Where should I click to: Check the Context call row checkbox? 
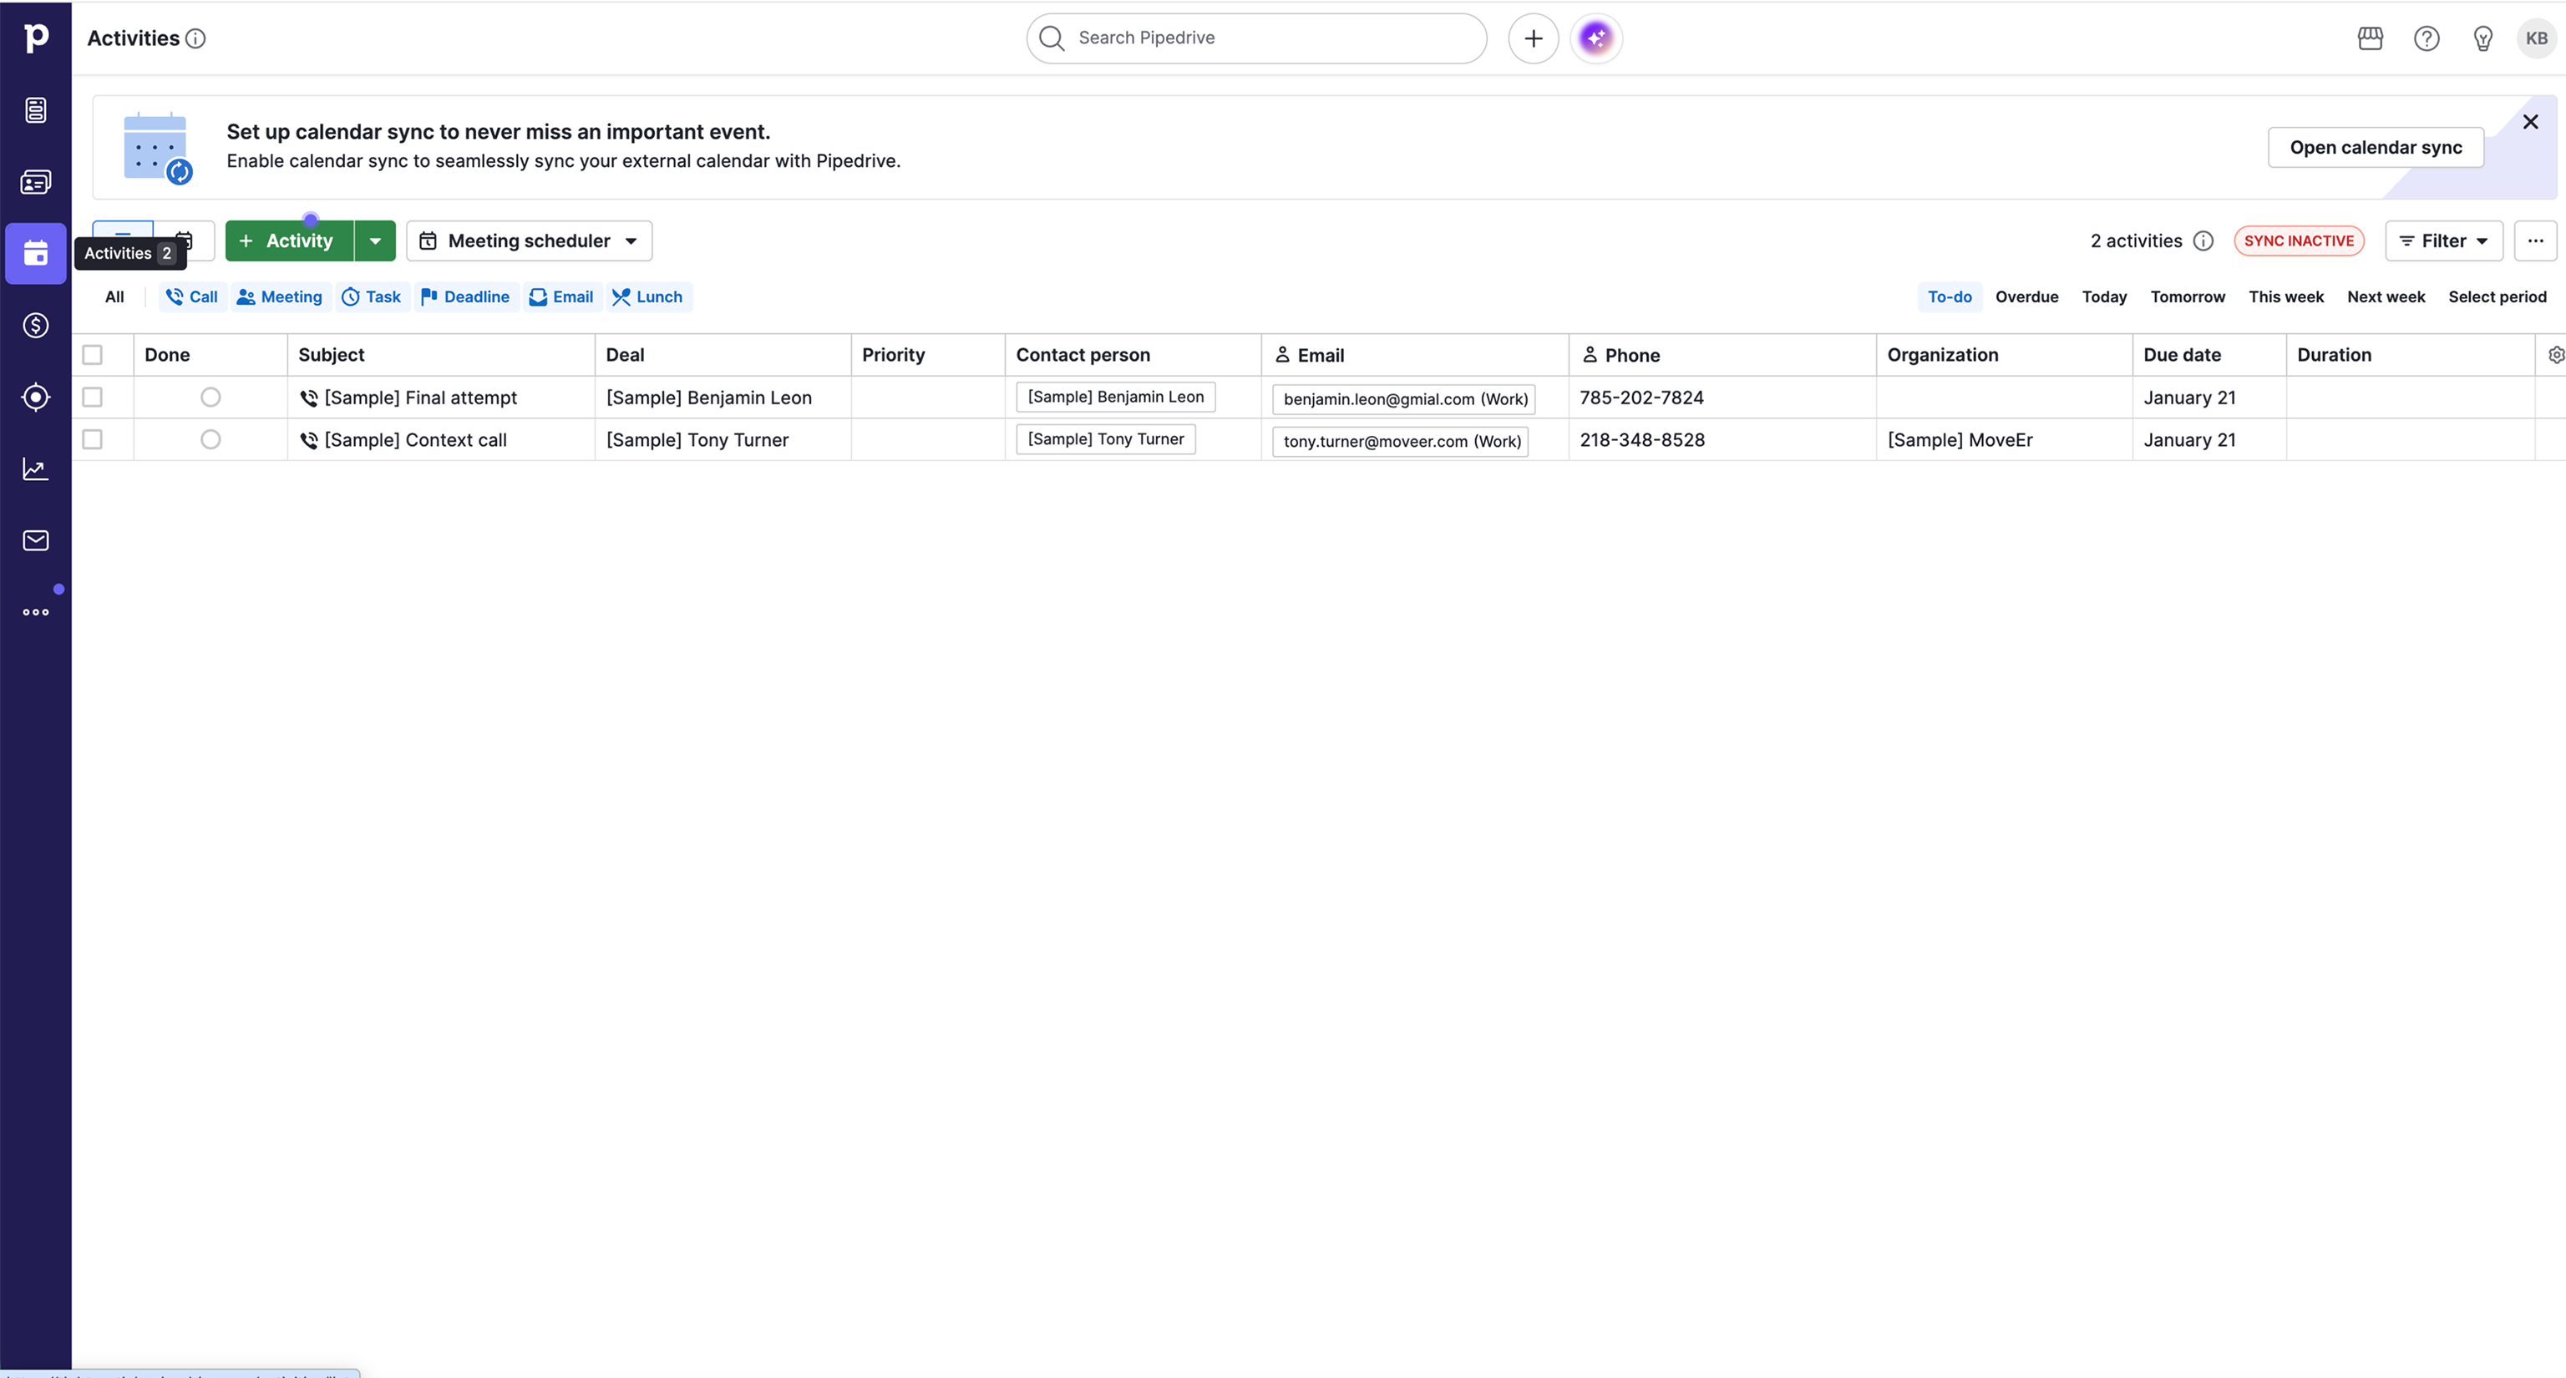tap(93, 439)
